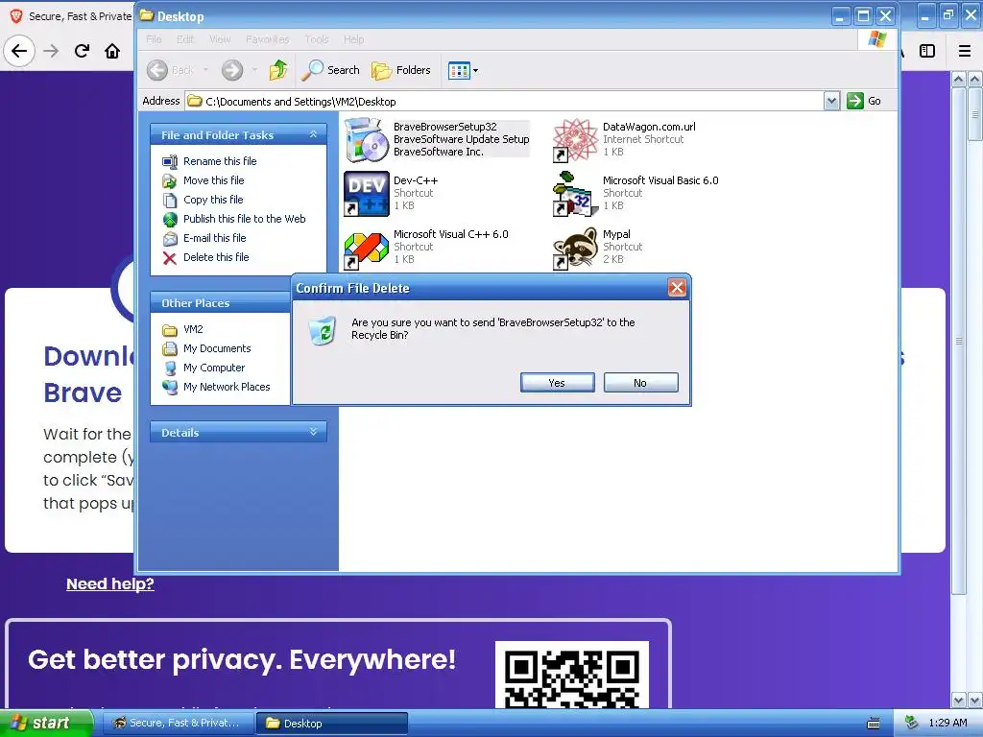Toggle the Folders pane in Explorer

(401, 70)
